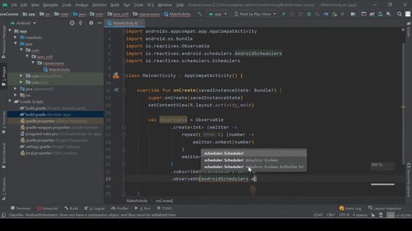Click the class gutter icon beside MainActivity line
Viewport: 412px width, 231px height.
(x=116, y=76)
